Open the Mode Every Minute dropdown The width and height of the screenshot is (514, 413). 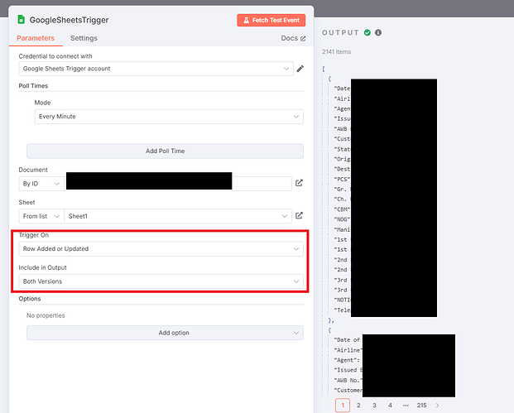point(169,117)
